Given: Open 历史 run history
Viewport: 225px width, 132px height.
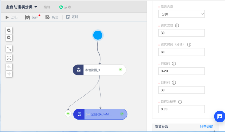Looking at the screenshot, I should (52, 17).
